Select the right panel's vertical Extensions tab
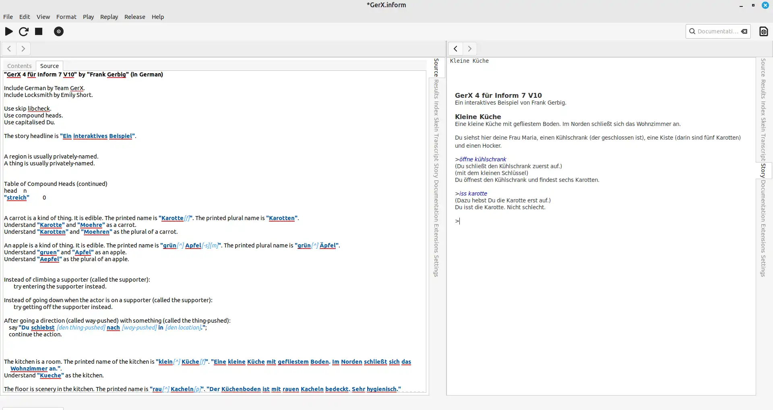The image size is (773, 410). (x=763, y=239)
